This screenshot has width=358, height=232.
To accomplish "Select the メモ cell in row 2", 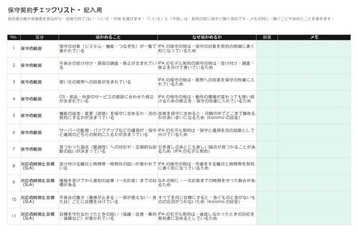I will (314, 65).
